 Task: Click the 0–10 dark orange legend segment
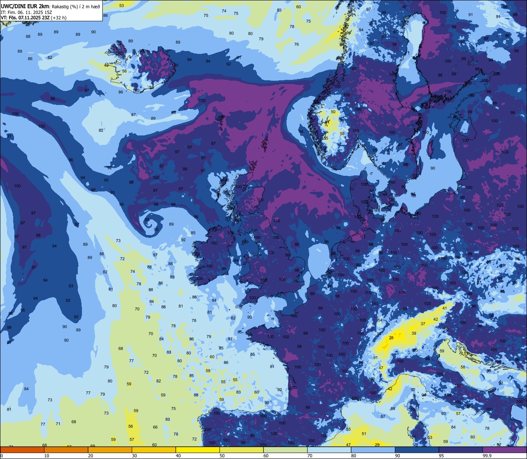(x=22, y=450)
